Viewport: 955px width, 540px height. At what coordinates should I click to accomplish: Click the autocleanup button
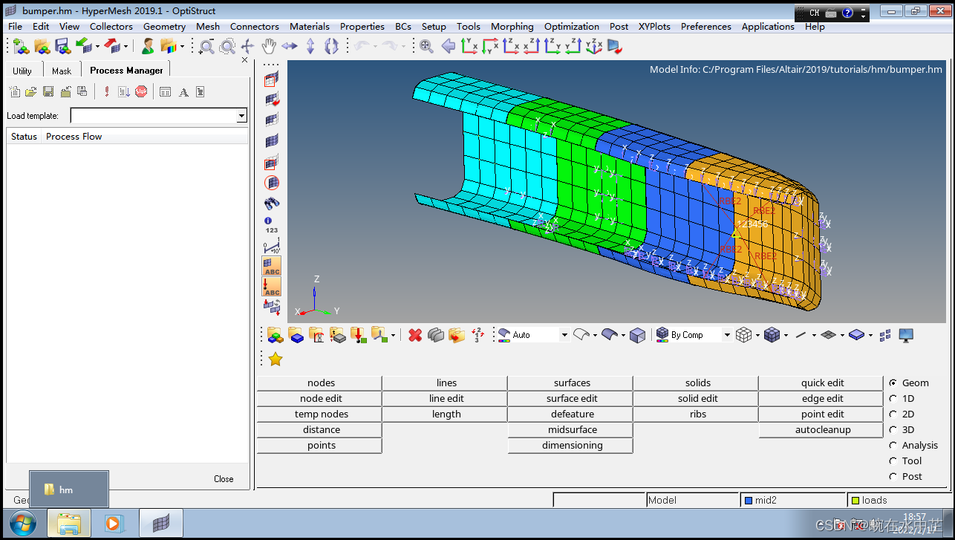click(x=822, y=430)
